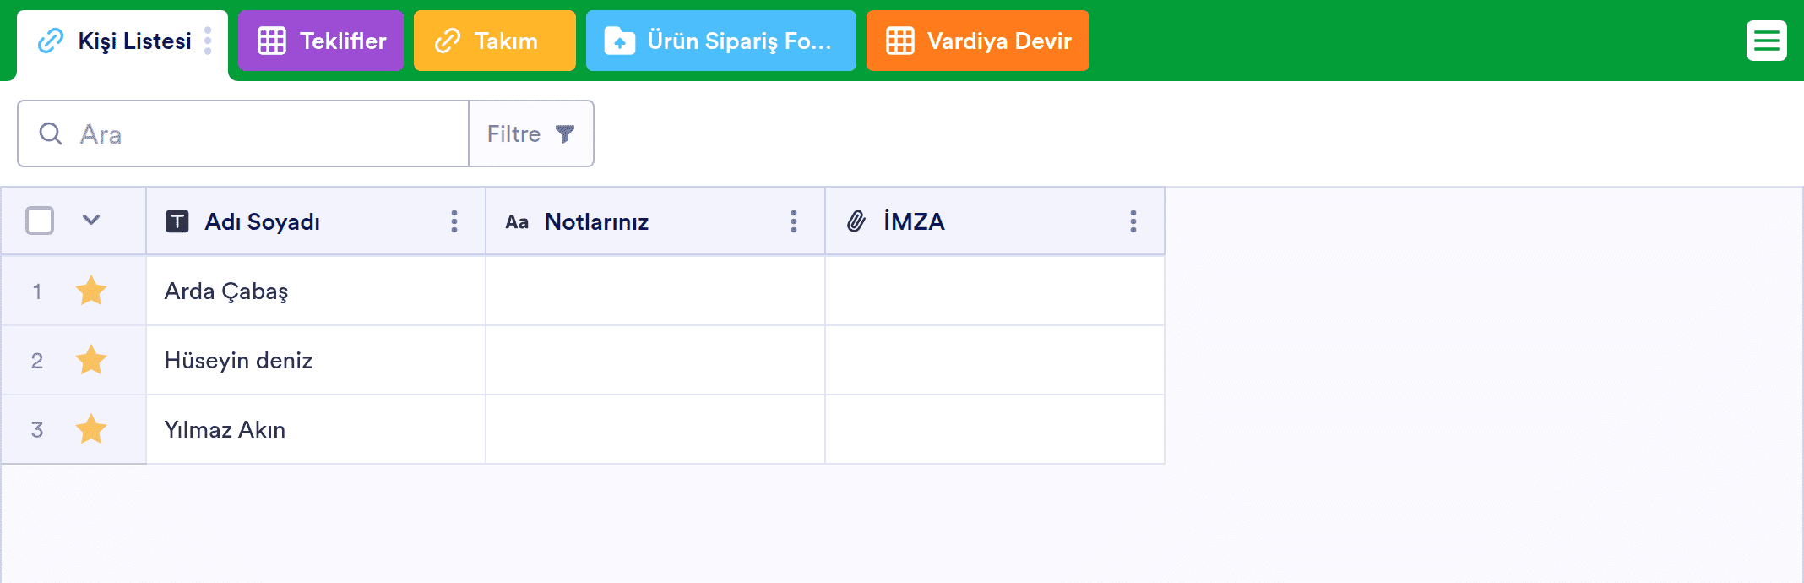Select the Arda Çabaş name cell
Screen dimensions: 1804x583
[x=316, y=291]
